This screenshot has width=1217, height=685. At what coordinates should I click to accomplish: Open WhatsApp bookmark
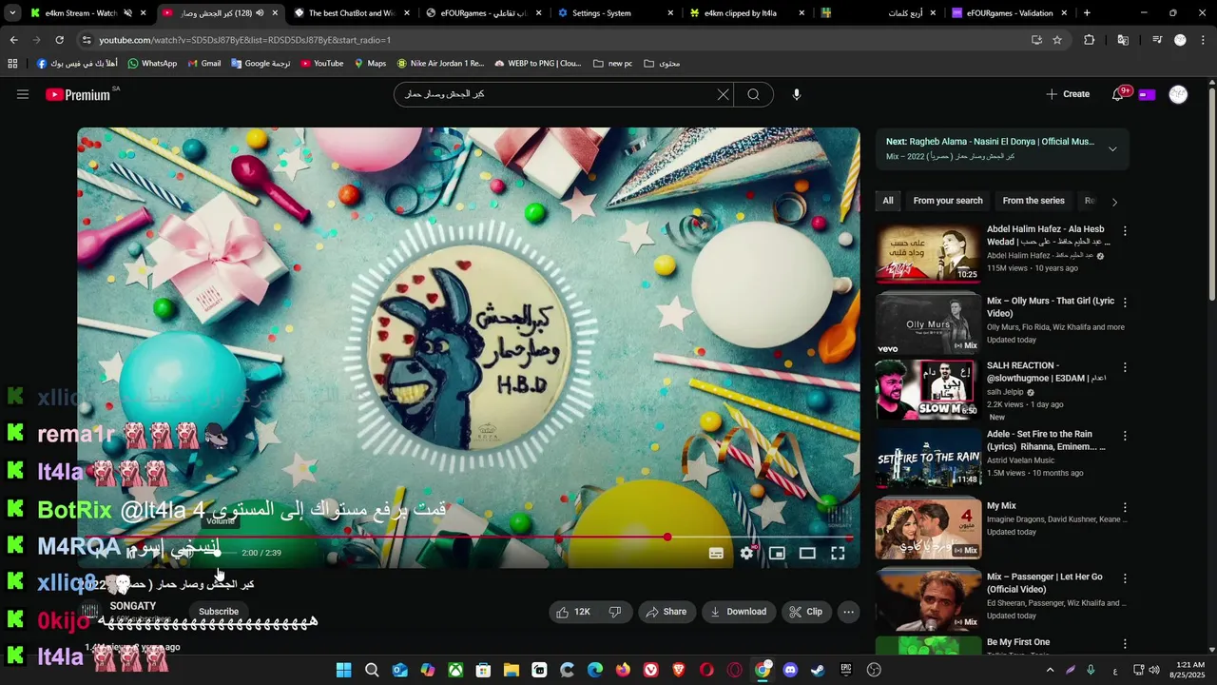[x=151, y=63]
